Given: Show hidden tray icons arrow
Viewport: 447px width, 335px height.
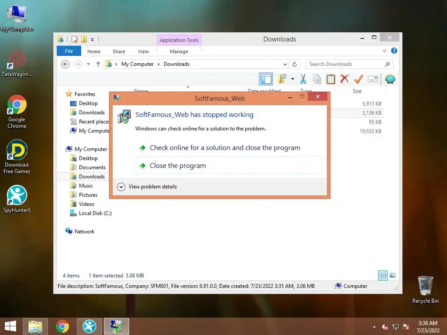Looking at the screenshot, I should [374, 327].
